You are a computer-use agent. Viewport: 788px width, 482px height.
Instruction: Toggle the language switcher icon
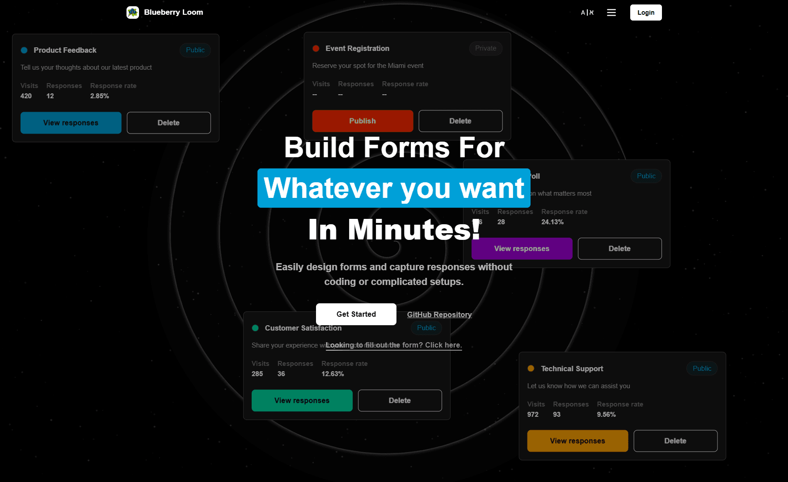(587, 13)
